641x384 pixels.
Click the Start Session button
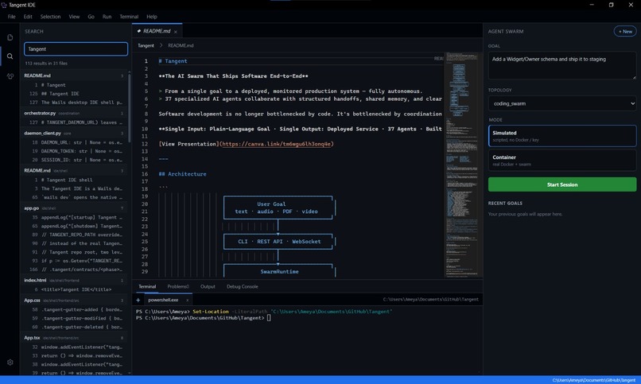[562, 184]
